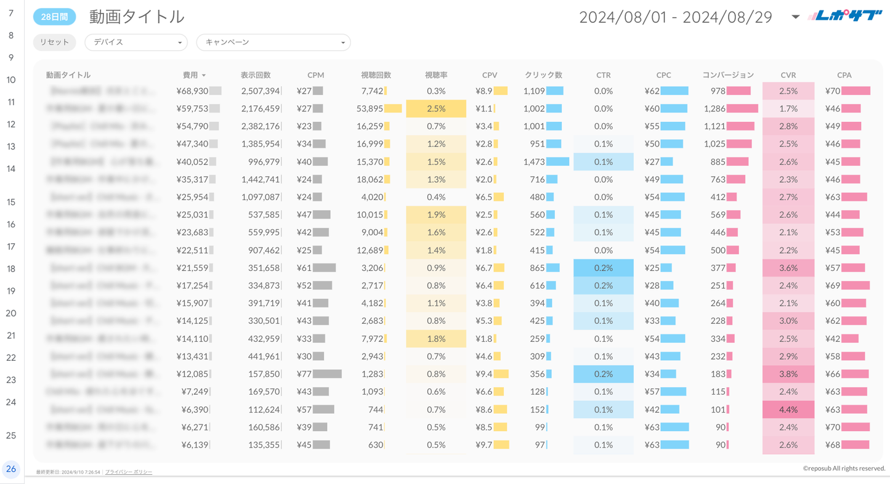890x484 pixels.
Task: Click the CPA cell ¥44
Action: [x=833, y=215]
